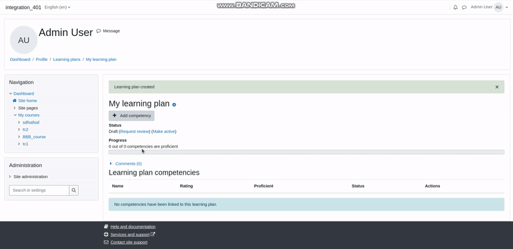The height and width of the screenshot is (249, 513).
Task: Click the competency progress bar
Action: click(307, 152)
